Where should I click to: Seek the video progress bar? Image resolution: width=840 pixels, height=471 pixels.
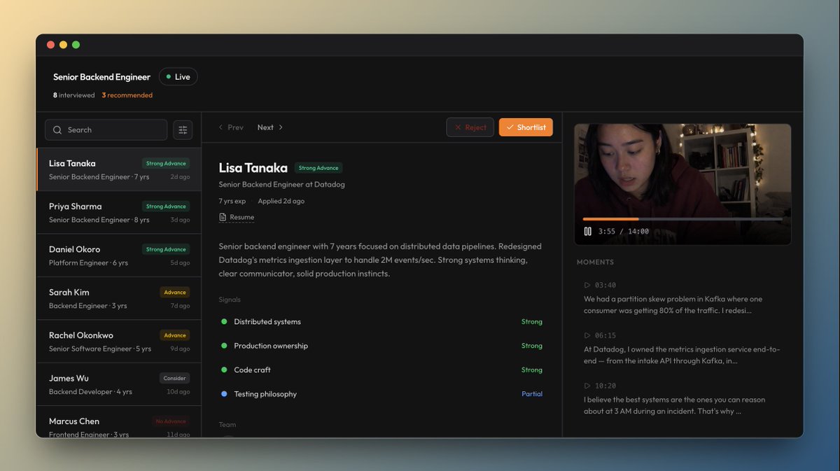tap(682, 219)
